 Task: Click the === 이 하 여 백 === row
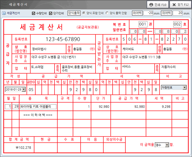(38, 115)
